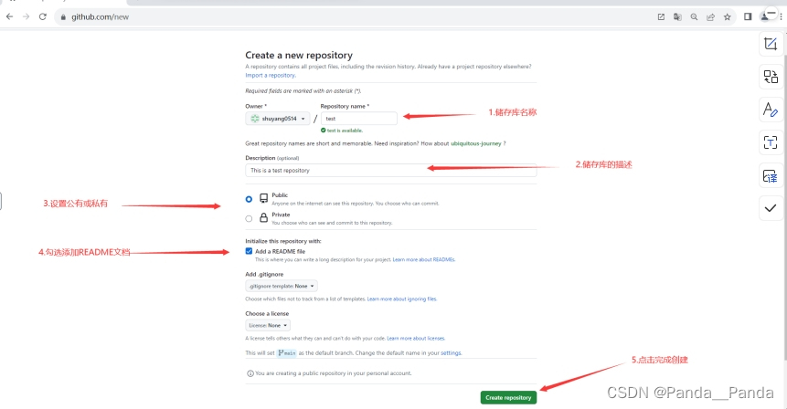Image resolution: width=787 pixels, height=409 pixels.
Task: Select the text annotation pen icon in sidebar
Action: tap(771, 110)
